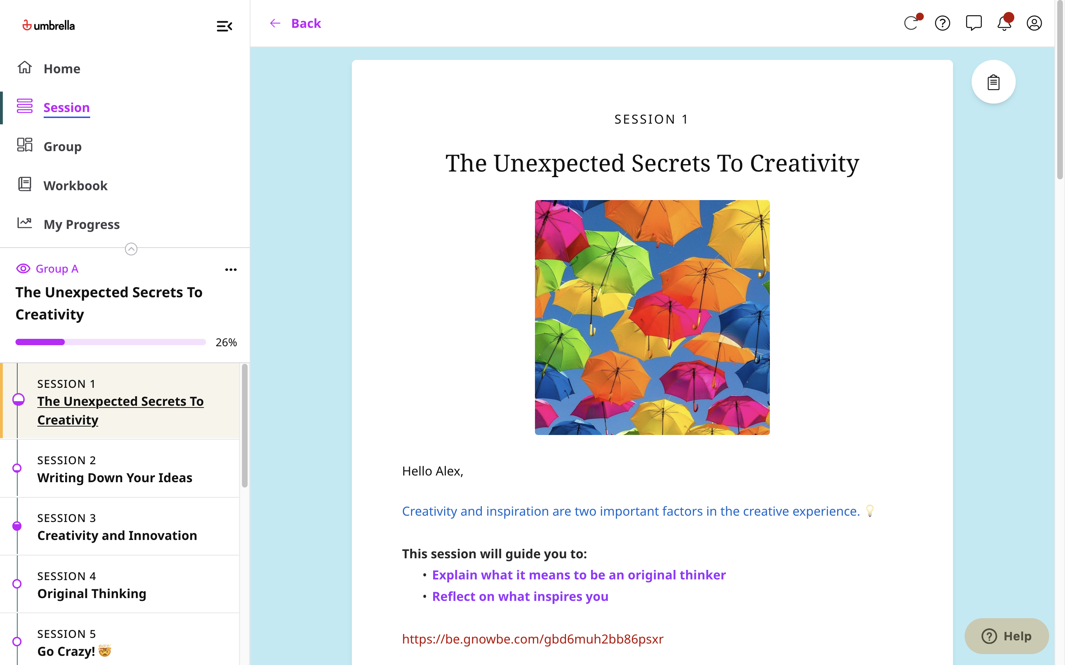Click the Workbook book icon

pyautogui.click(x=25, y=184)
